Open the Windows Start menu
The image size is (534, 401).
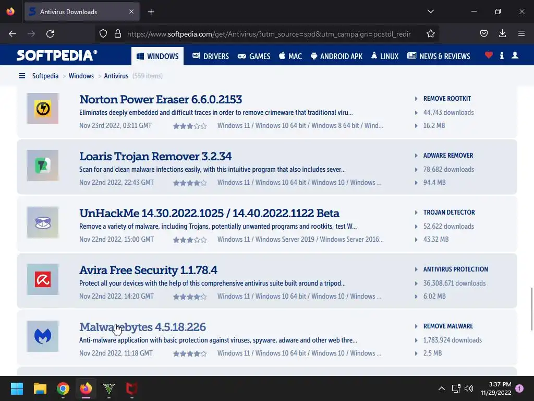pos(17,388)
